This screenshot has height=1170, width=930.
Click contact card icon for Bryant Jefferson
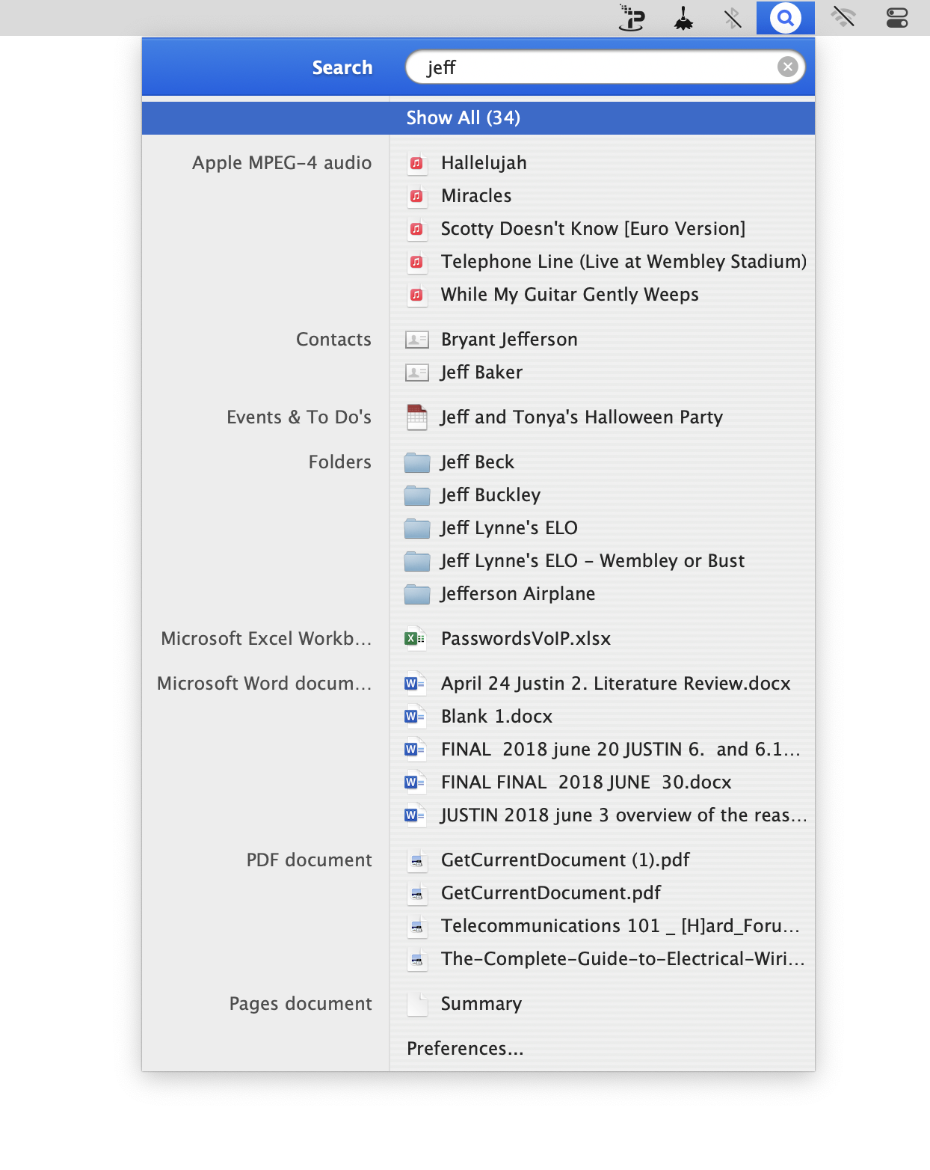416,340
